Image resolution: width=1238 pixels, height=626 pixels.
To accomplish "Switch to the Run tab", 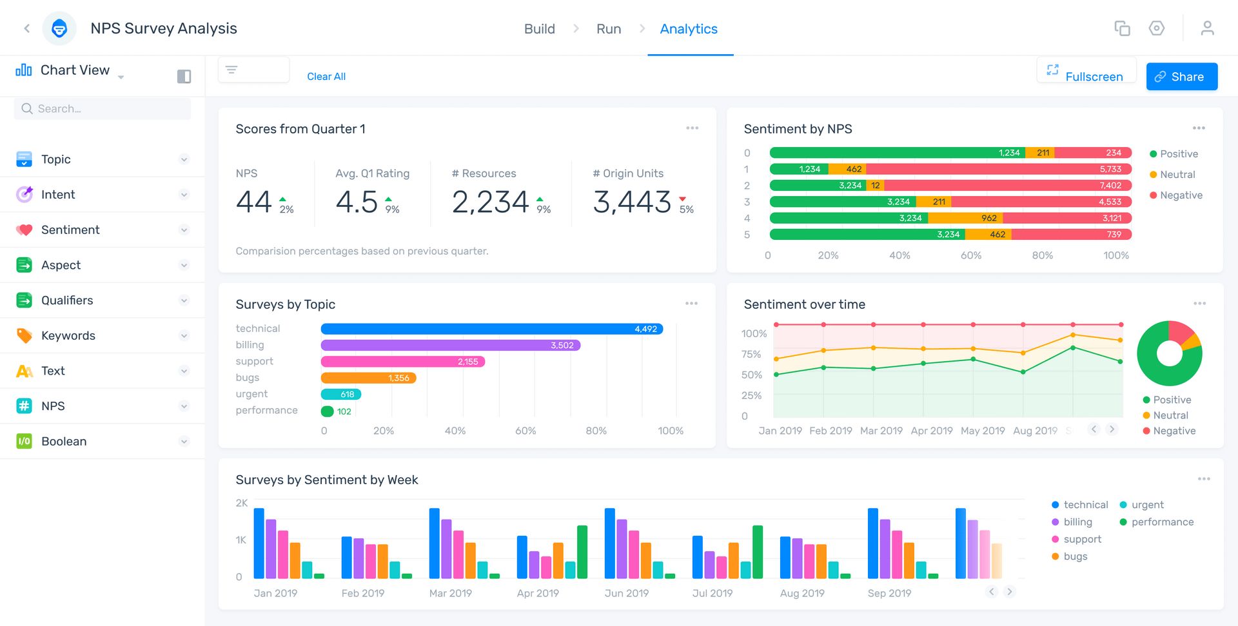I will tap(608, 29).
